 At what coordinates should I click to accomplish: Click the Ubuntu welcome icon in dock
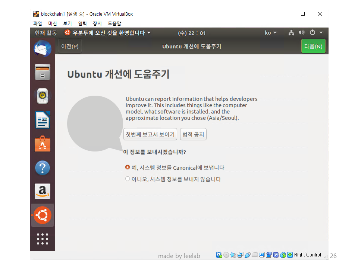pos(43,215)
